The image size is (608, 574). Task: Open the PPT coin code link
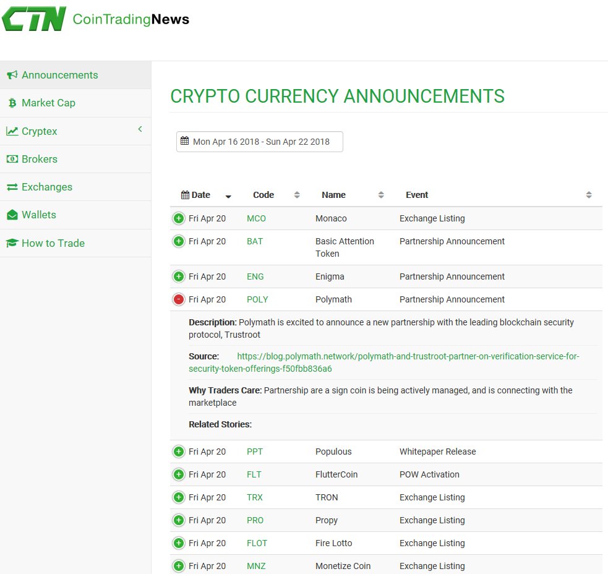coord(255,452)
